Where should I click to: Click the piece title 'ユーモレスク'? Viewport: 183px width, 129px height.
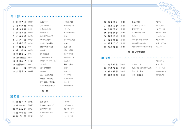(x=136, y=64)
